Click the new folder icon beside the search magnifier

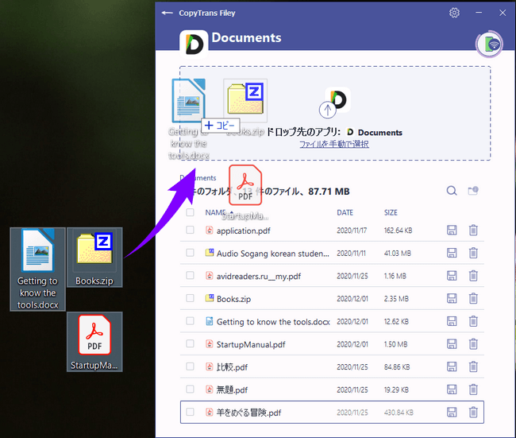click(473, 191)
